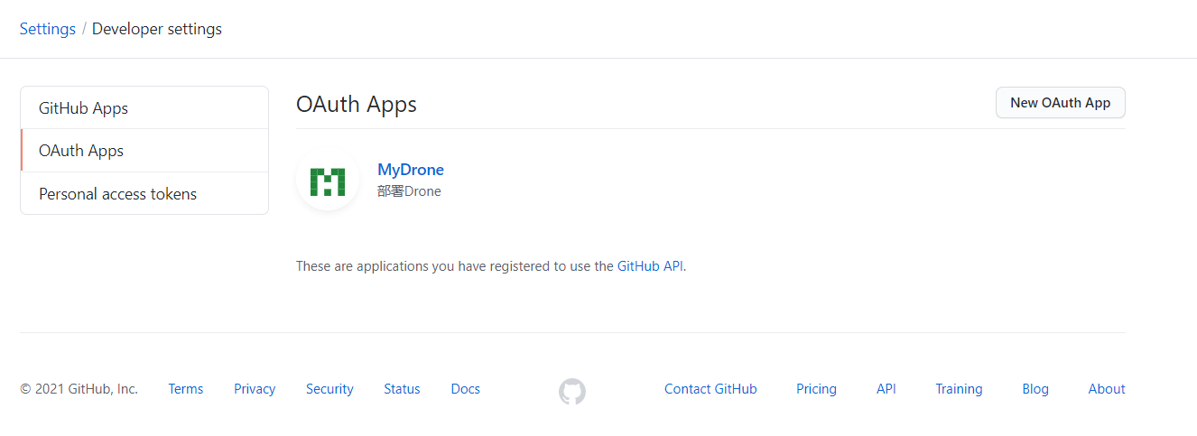Open the MyDrone application link
Viewport: 1197px width, 436px height.
(x=411, y=170)
